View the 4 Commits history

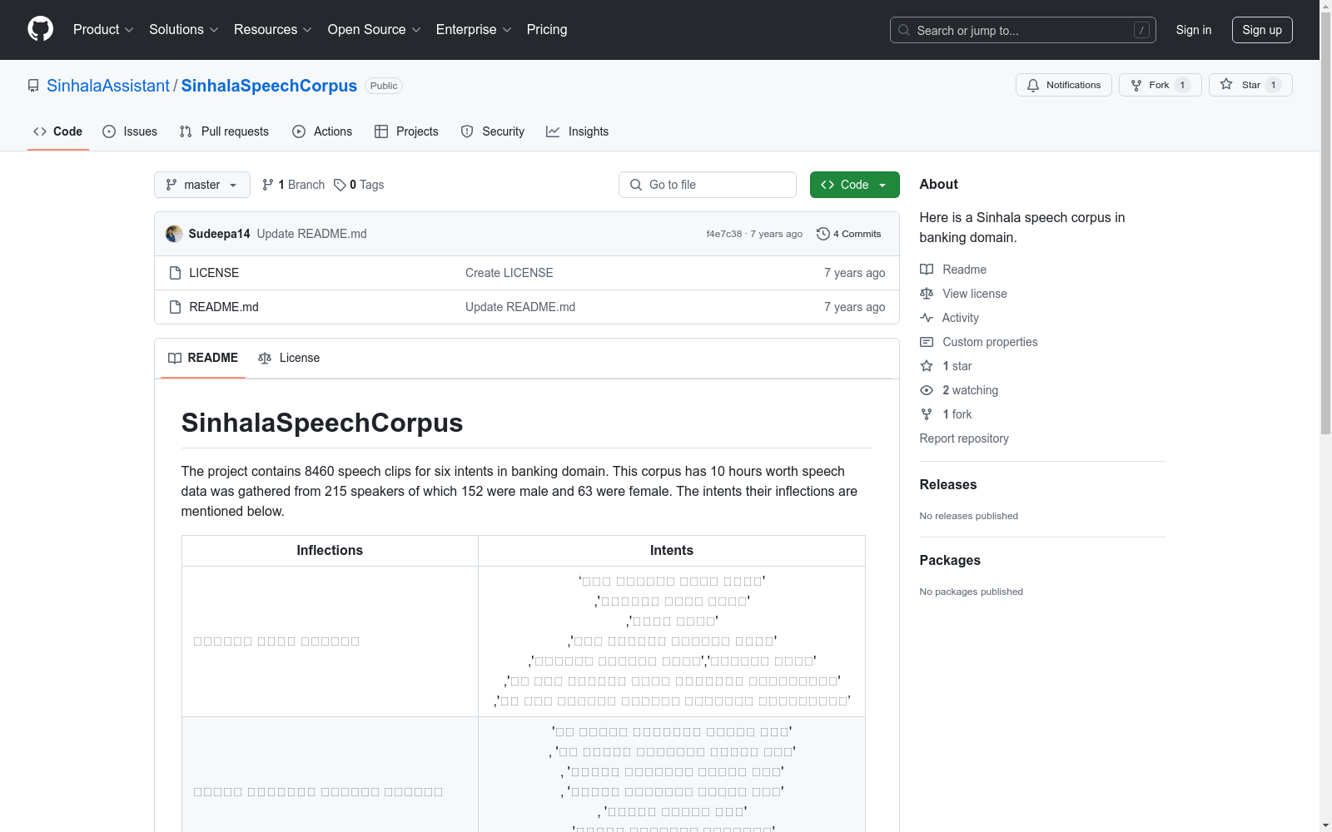(x=849, y=234)
